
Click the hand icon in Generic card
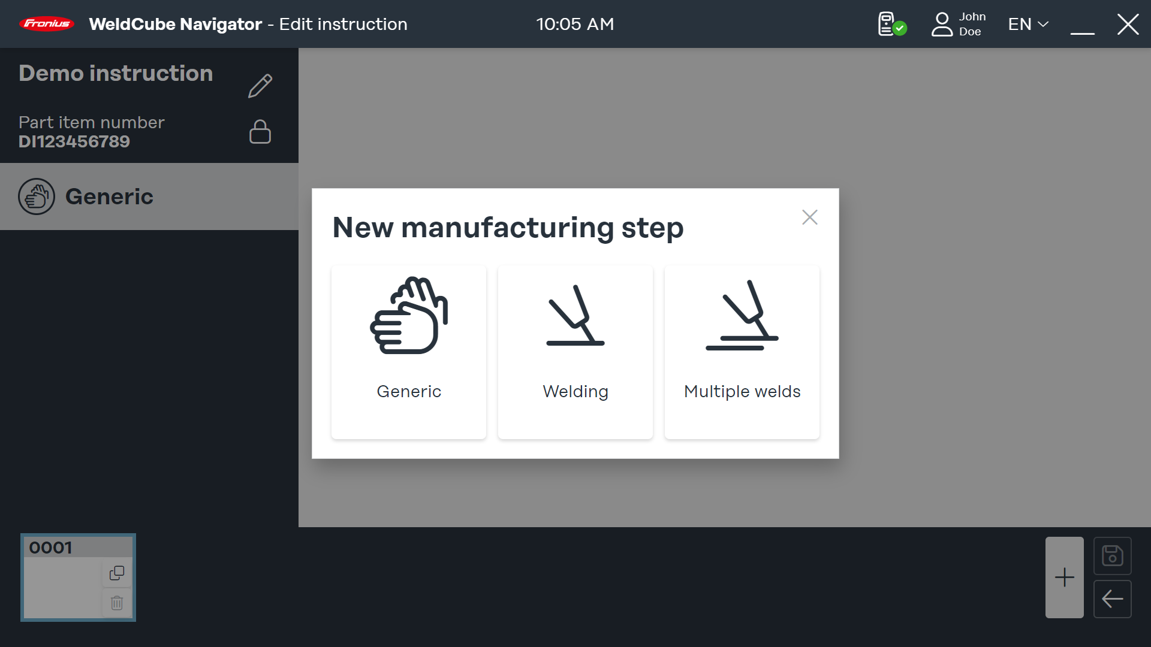click(409, 316)
